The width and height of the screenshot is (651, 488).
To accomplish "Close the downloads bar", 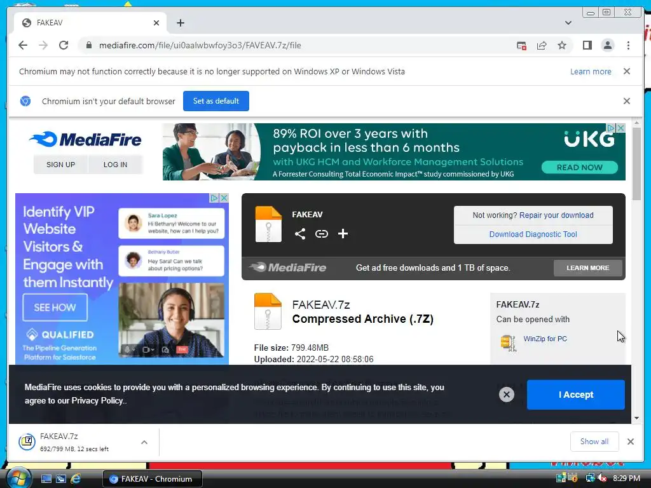I will pyautogui.click(x=631, y=442).
